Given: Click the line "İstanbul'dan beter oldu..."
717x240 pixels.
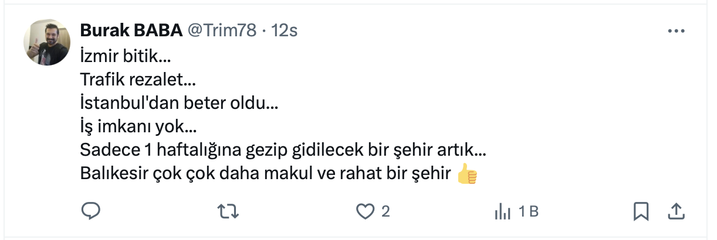Looking at the screenshot, I should tap(179, 105).
